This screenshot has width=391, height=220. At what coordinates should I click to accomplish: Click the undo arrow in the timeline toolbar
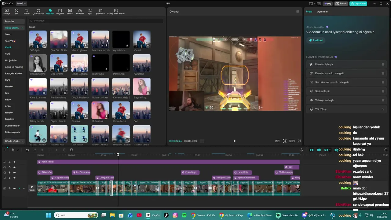click(27, 150)
